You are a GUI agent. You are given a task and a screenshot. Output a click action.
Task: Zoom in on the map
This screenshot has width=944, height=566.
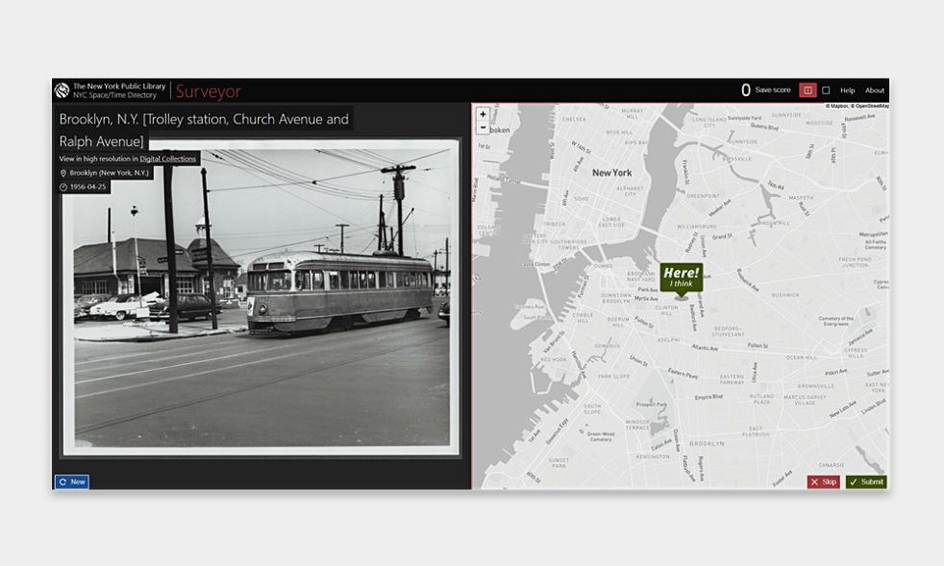coord(483,114)
